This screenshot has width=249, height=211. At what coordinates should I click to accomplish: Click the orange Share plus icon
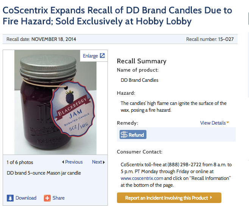pos(47,198)
